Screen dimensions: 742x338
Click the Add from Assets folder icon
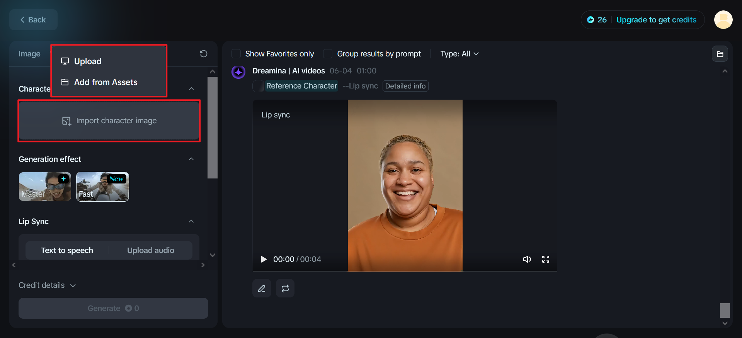(x=65, y=82)
